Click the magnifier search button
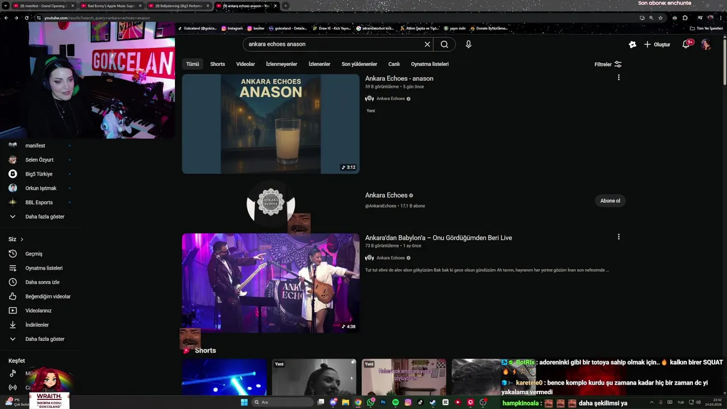This screenshot has height=409, width=727. pyautogui.click(x=444, y=44)
